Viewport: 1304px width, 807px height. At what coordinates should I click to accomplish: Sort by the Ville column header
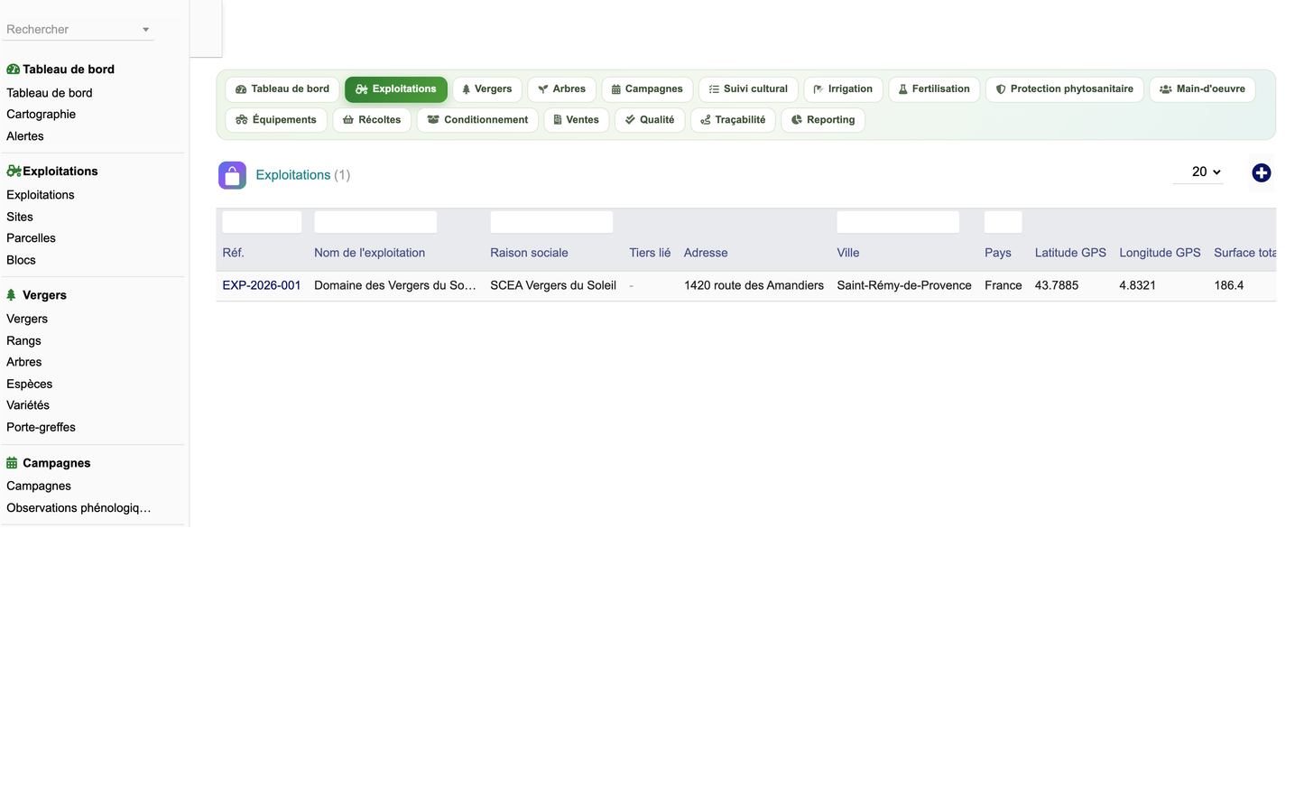click(848, 253)
